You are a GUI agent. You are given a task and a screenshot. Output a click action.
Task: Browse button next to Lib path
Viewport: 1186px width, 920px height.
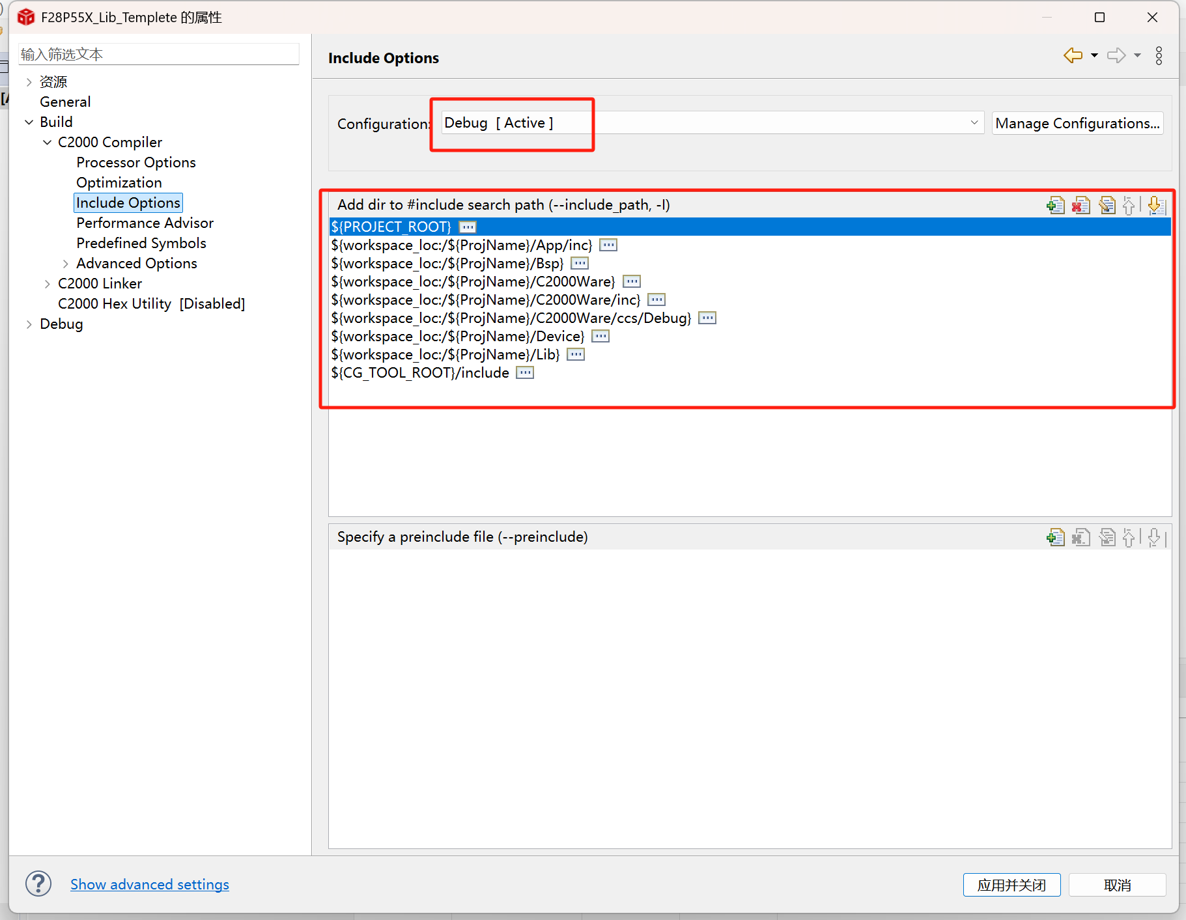576,355
